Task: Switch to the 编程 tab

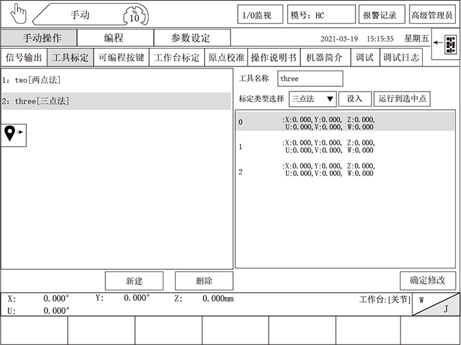Action: tap(115, 38)
